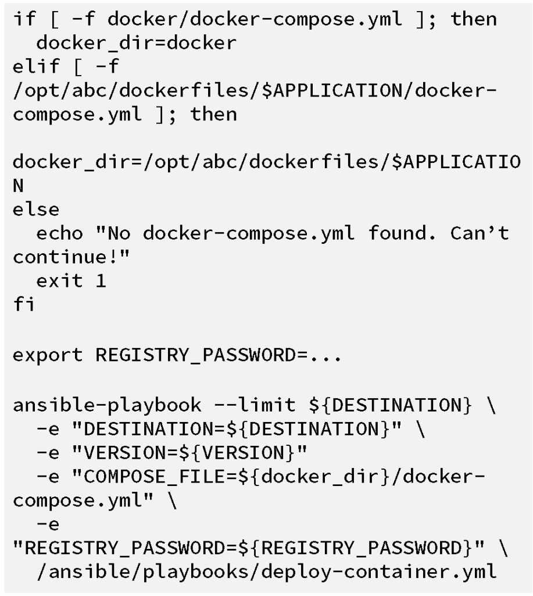Click the "if" keyword on the first line

[x=24, y=20]
